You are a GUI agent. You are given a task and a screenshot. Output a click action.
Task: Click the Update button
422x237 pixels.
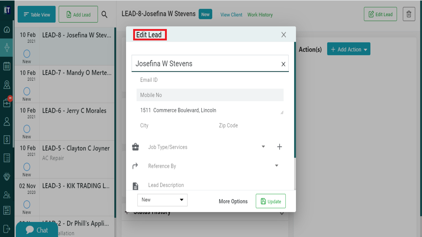pyautogui.click(x=271, y=201)
